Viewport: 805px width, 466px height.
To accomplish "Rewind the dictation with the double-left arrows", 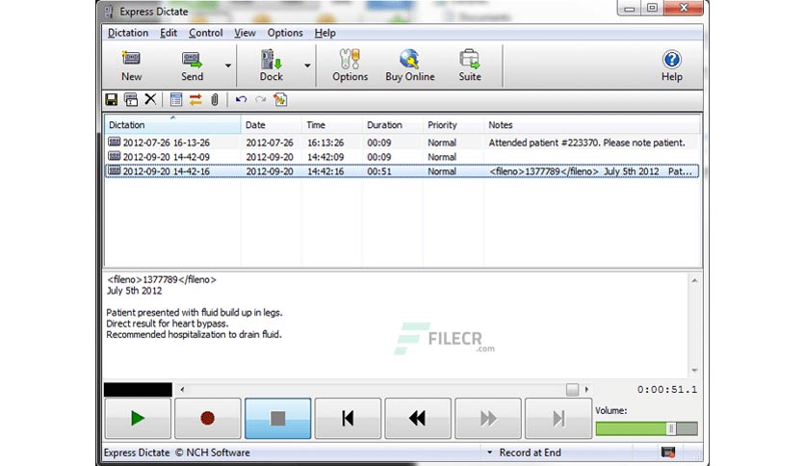I will click(x=418, y=418).
